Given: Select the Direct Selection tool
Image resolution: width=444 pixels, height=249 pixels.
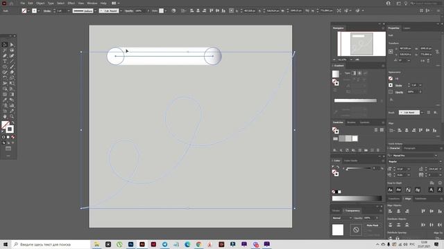Looking at the screenshot, I should pyautogui.click(x=12, y=44).
